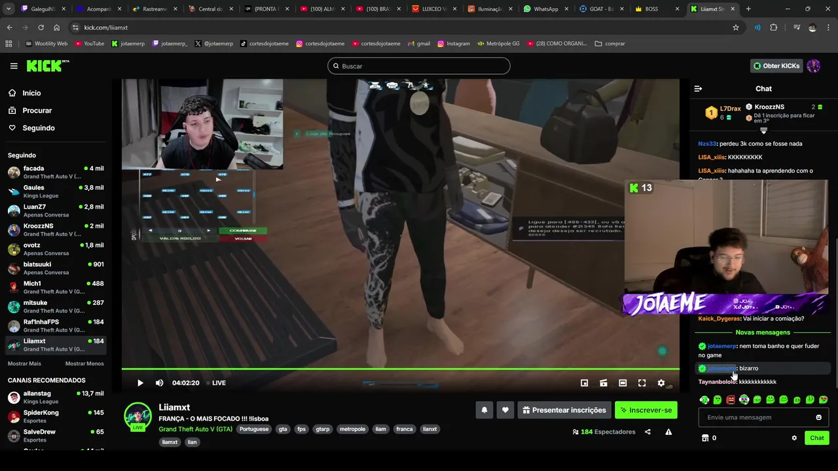Open KroozzNS channel in sidebar
838x471 pixels.
[56, 230]
